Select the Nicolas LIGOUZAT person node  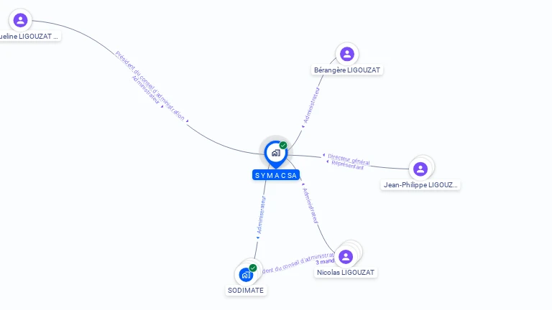point(346,257)
